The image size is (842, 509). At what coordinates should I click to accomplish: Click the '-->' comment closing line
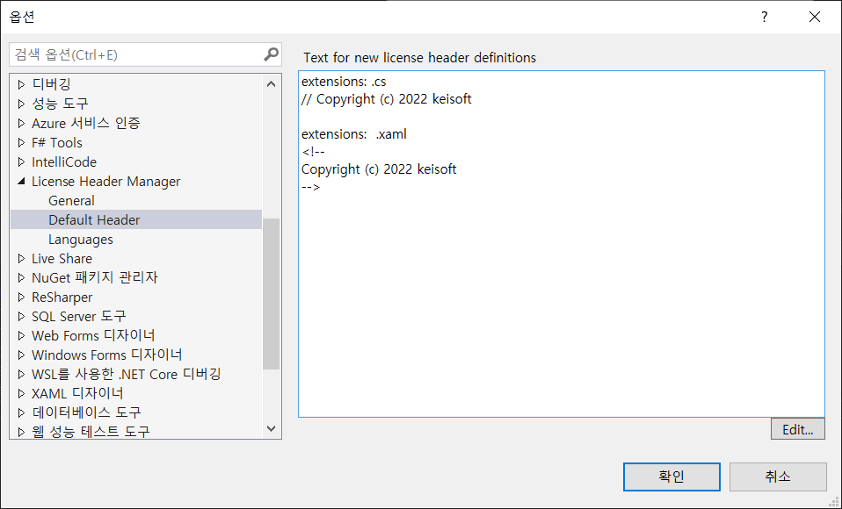click(x=311, y=187)
